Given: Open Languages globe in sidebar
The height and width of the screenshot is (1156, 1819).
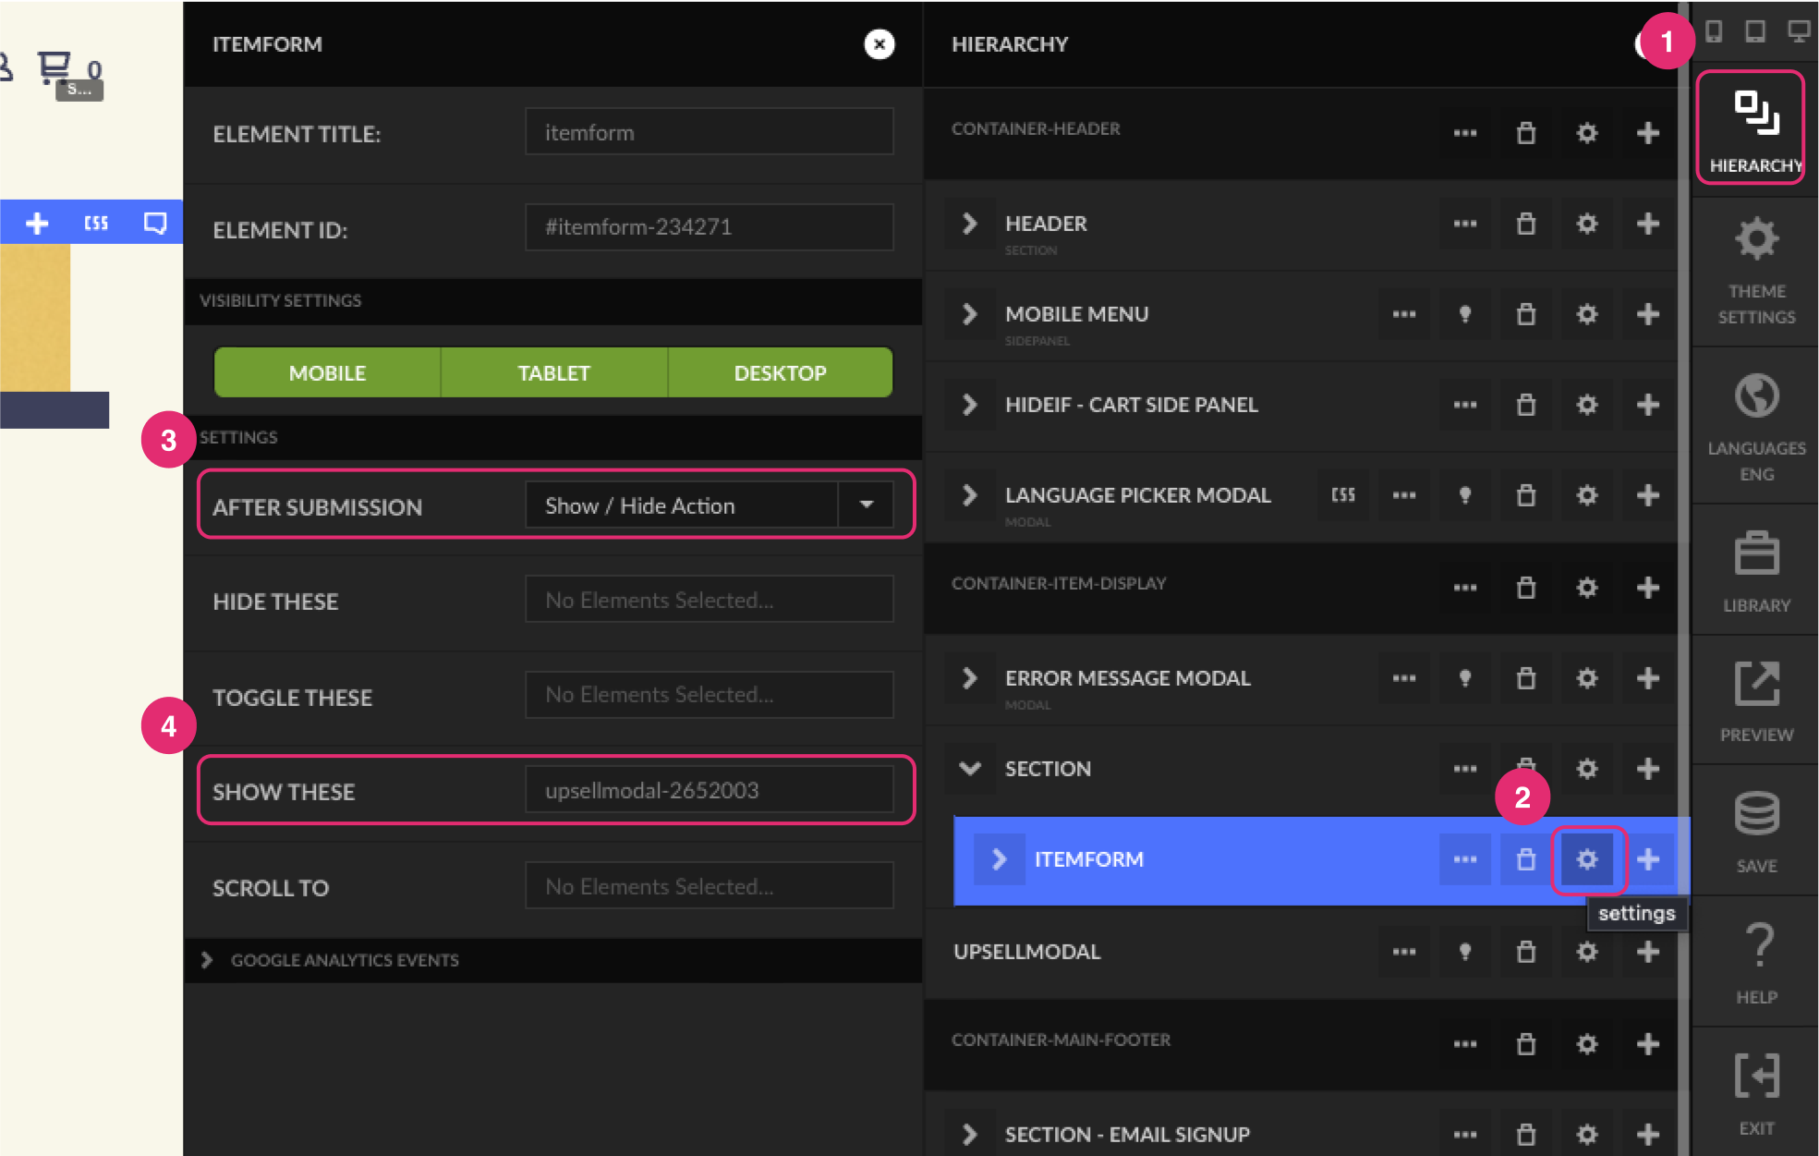Looking at the screenshot, I should (x=1755, y=426).
